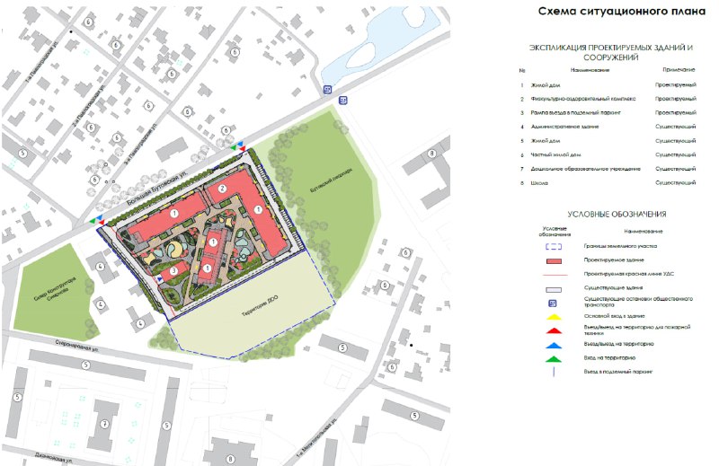Click the legend text 'Основной вход в здание'
Image resolution: width=719 pixels, height=466 pixels.
(x=615, y=316)
